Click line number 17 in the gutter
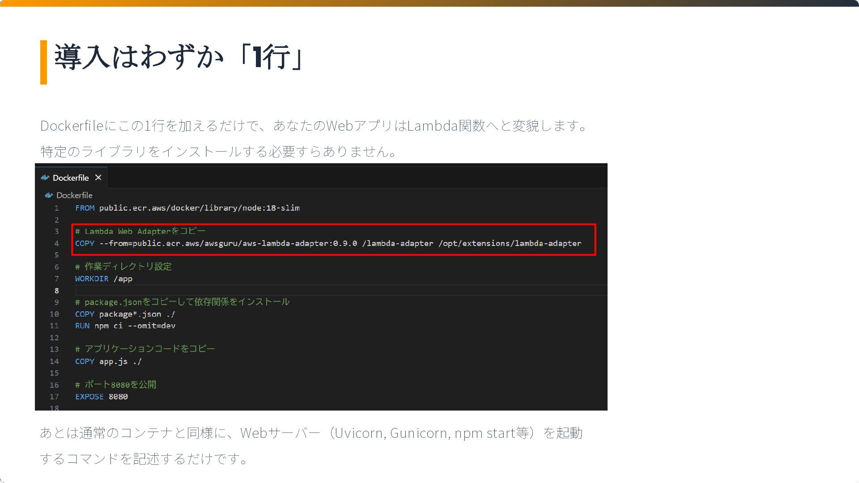 [x=54, y=397]
